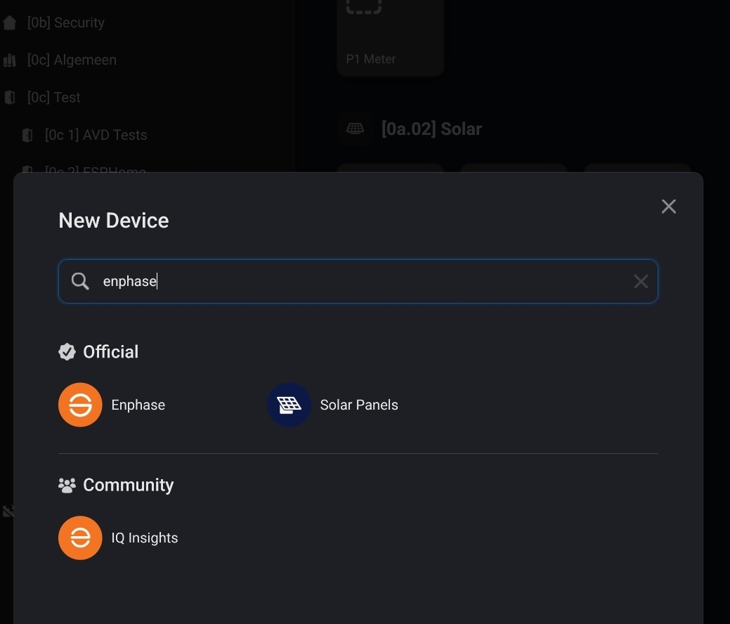Click the Official verified badge icon
730x624 pixels.
tap(67, 352)
